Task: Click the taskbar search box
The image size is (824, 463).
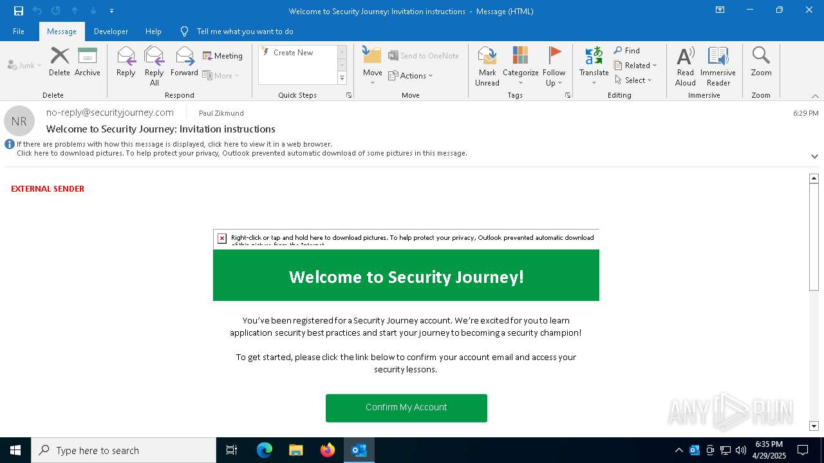Action: (124, 450)
